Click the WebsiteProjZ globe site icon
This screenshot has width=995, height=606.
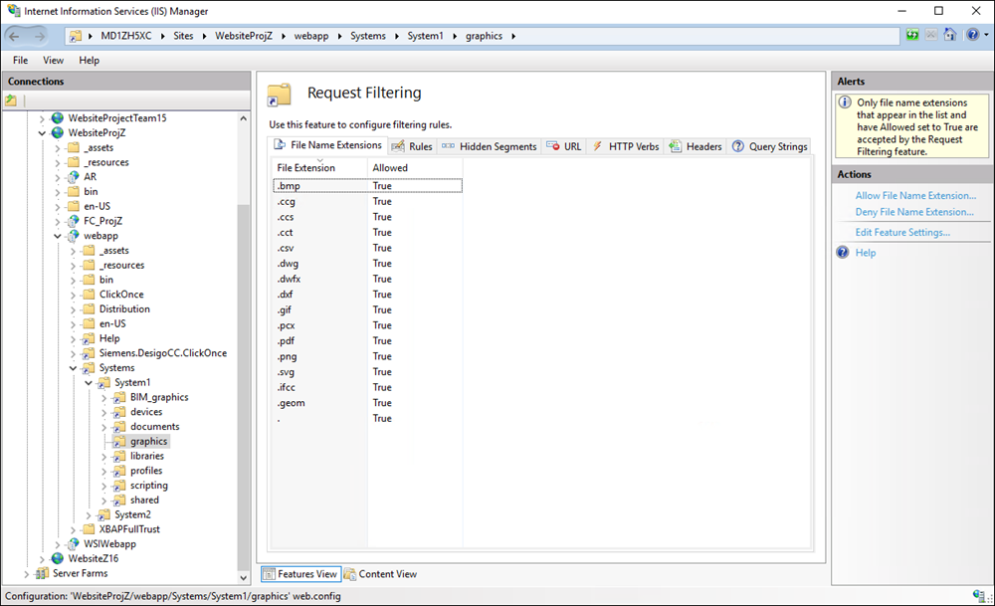[58, 132]
